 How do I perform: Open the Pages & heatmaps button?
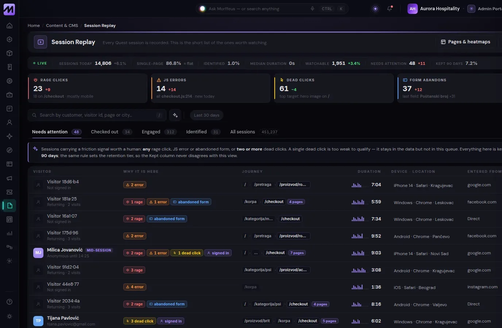466,42
